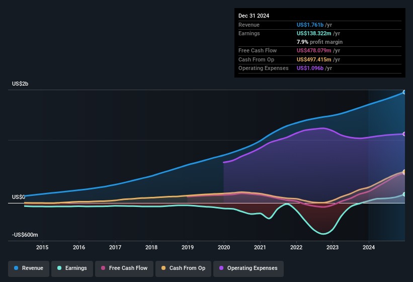Select the 2024 label on the x-axis
The width and height of the screenshot is (413, 282).
tap(369, 247)
